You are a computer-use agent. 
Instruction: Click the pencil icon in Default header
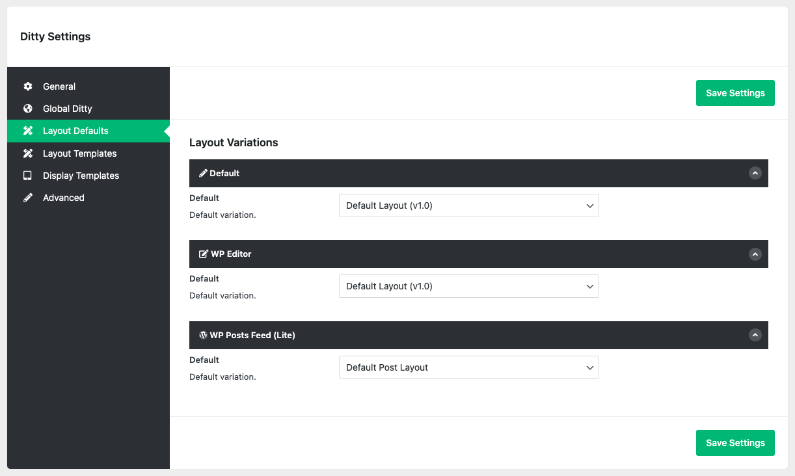[203, 173]
